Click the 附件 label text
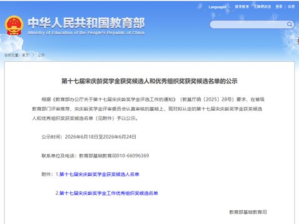The height and width of the screenshot is (224, 299). tap(47, 174)
